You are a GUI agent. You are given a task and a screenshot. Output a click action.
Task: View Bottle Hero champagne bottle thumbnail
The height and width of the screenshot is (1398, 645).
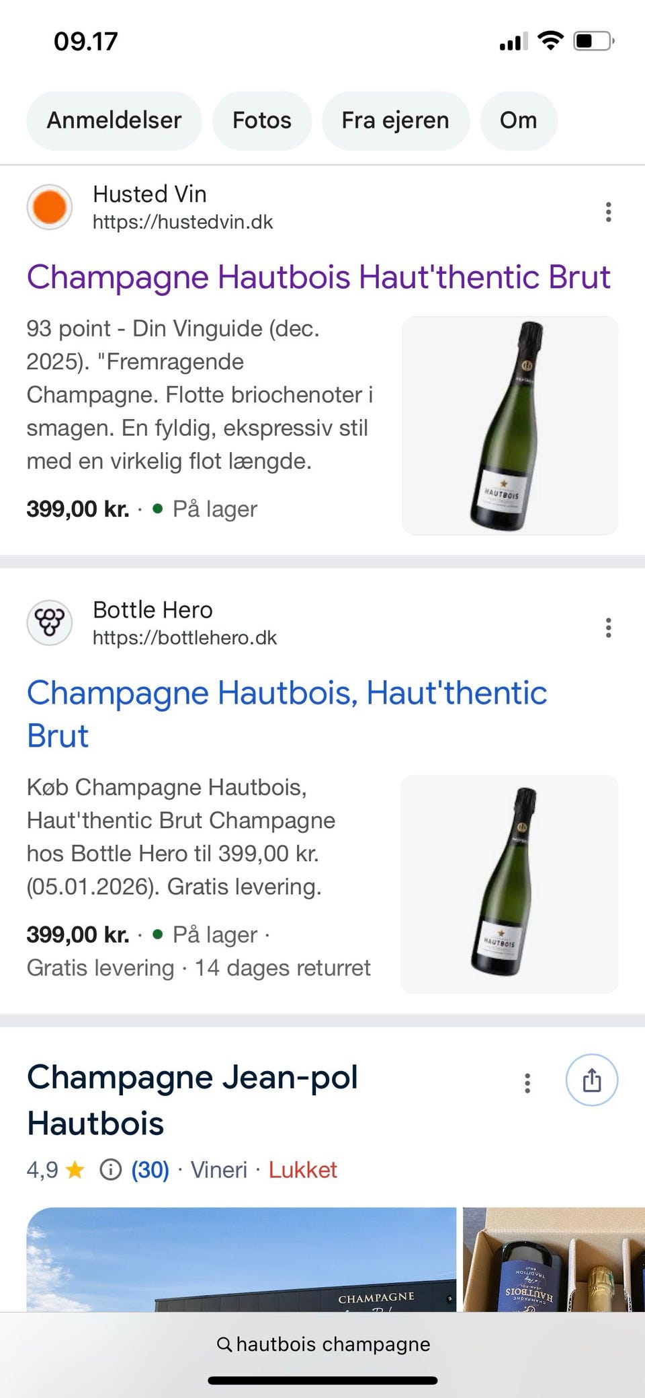509,884
